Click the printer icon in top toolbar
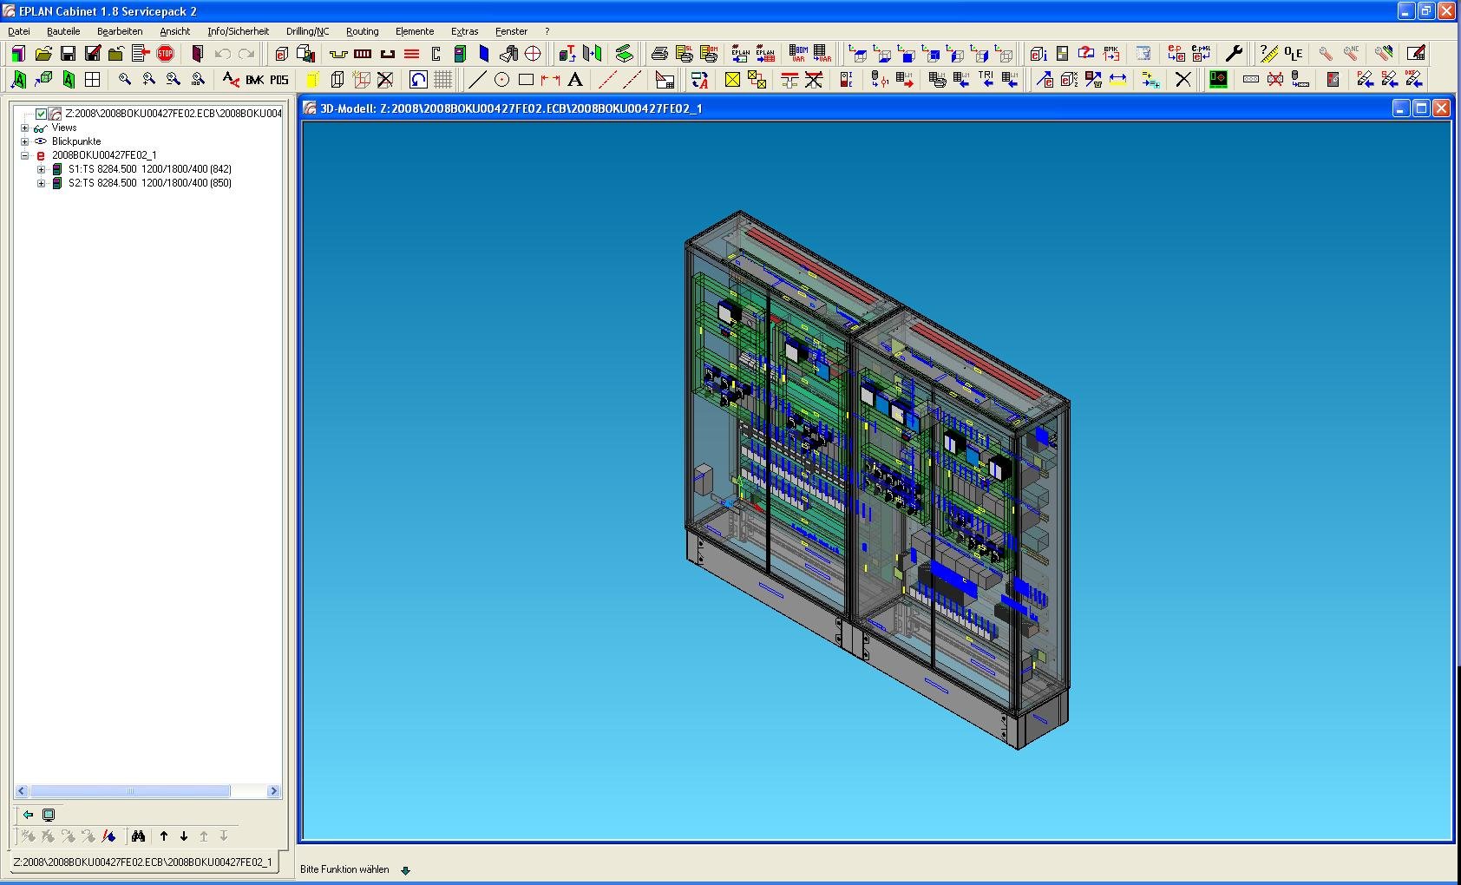1461x885 pixels. click(659, 54)
